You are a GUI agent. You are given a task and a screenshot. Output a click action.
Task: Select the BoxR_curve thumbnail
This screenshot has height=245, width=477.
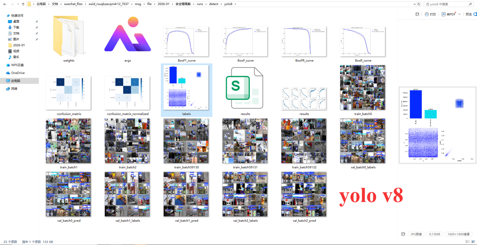(x=363, y=41)
